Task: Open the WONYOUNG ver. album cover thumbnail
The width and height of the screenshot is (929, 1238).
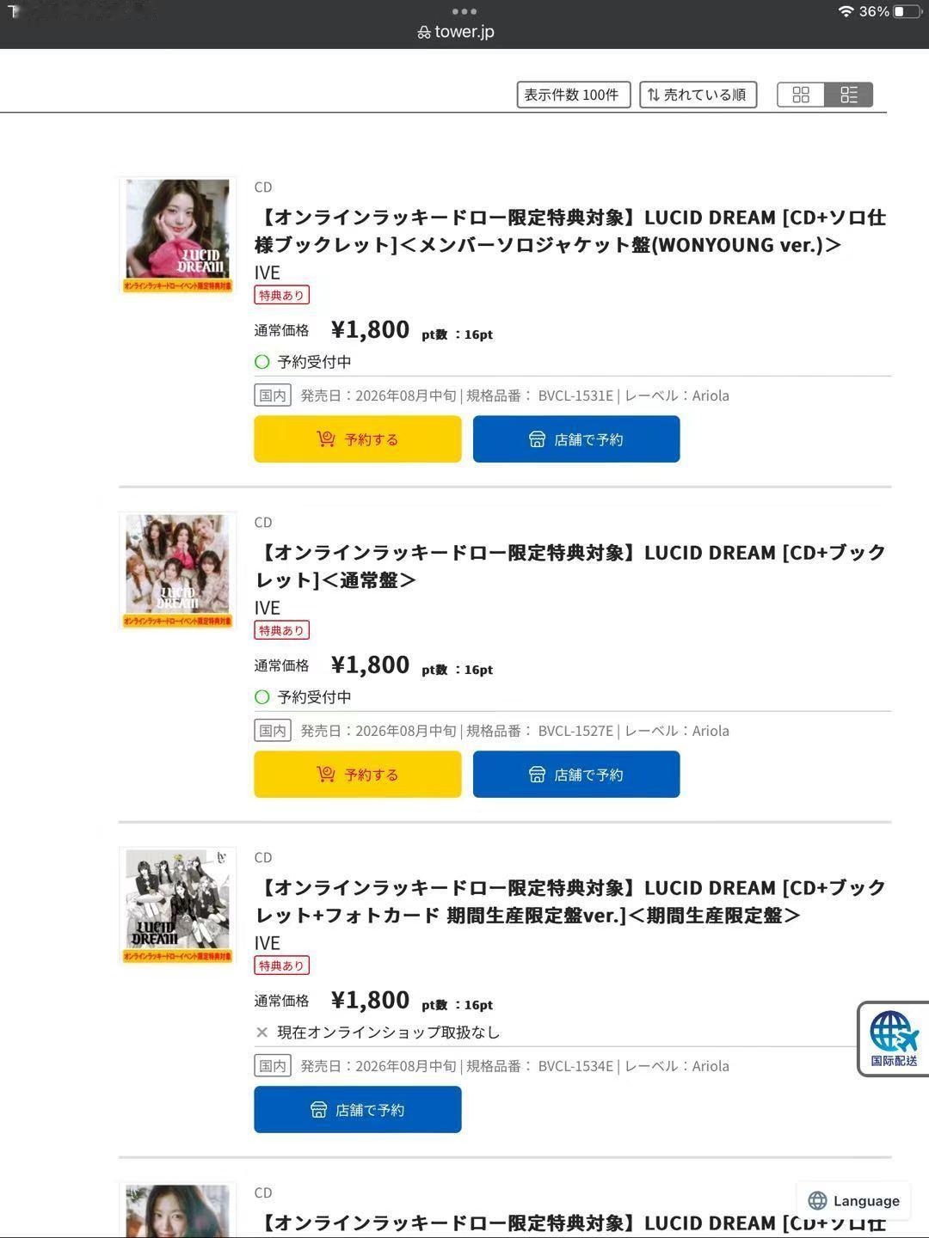Action: [x=177, y=236]
